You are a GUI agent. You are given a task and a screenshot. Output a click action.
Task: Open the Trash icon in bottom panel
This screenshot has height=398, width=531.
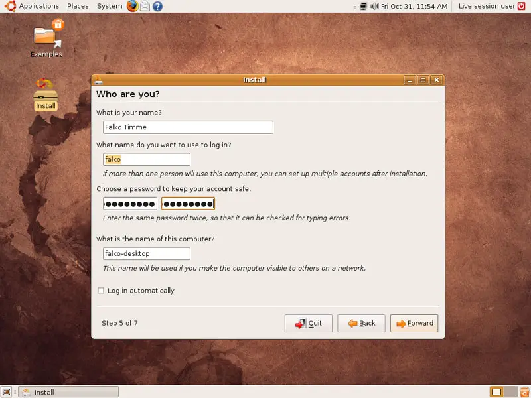(524, 392)
